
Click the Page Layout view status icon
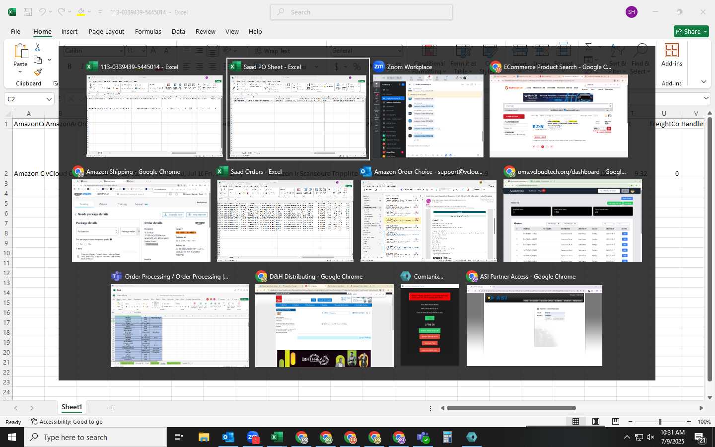tap(596, 421)
